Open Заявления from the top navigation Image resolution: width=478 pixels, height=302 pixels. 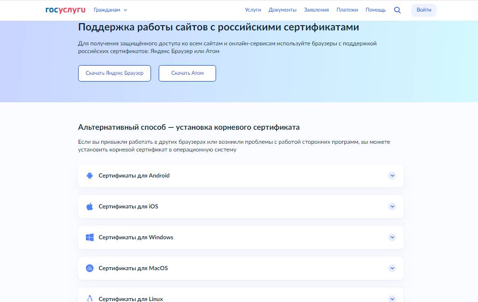pyautogui.click(x=316, y=10)
